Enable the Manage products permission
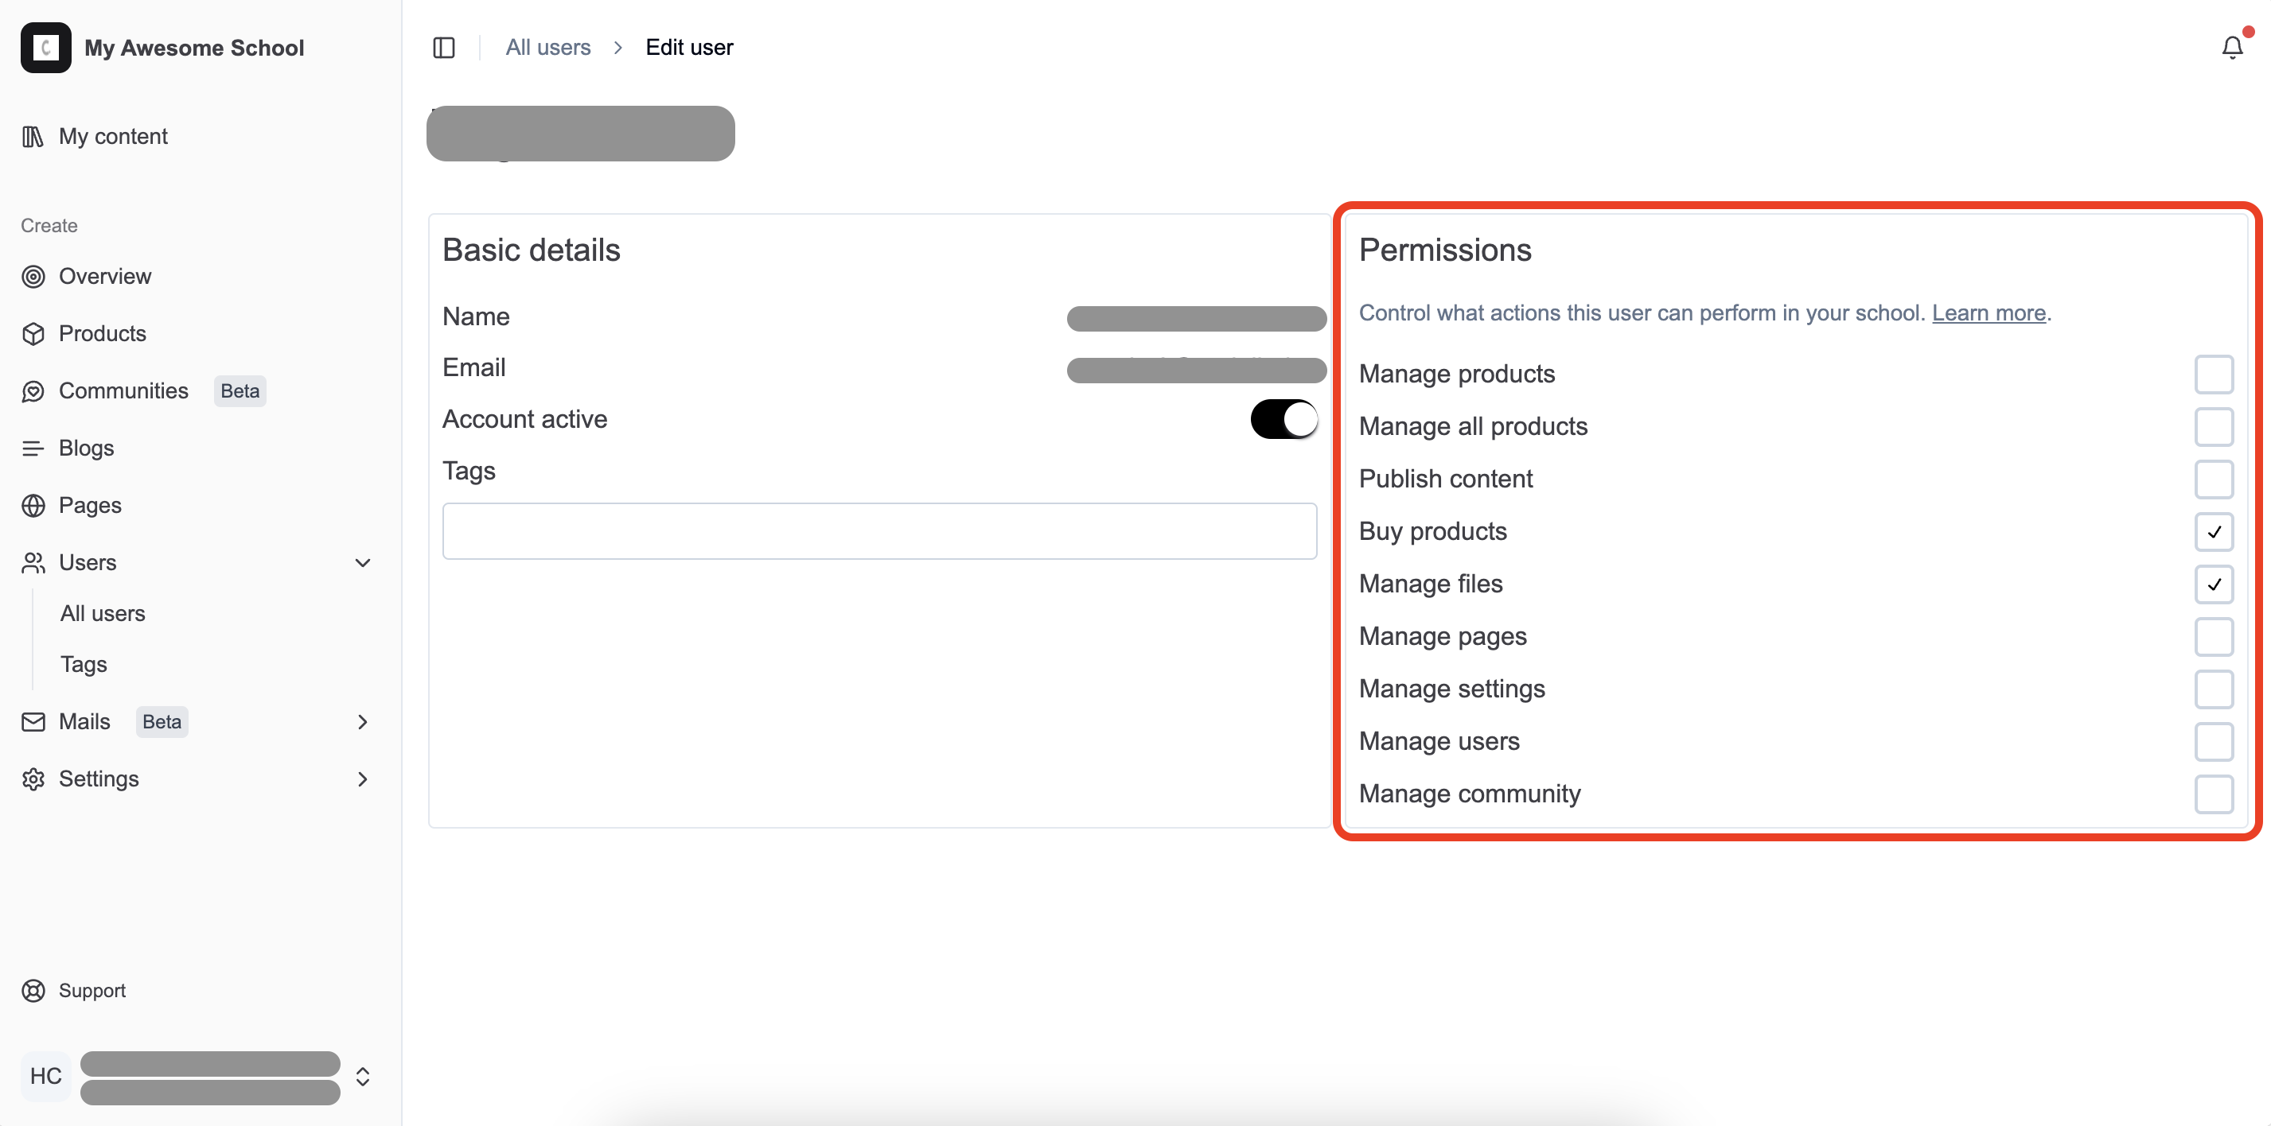Image resolution: width=2271 pixels, height=1126 pixels. [x=2214, y=374]
